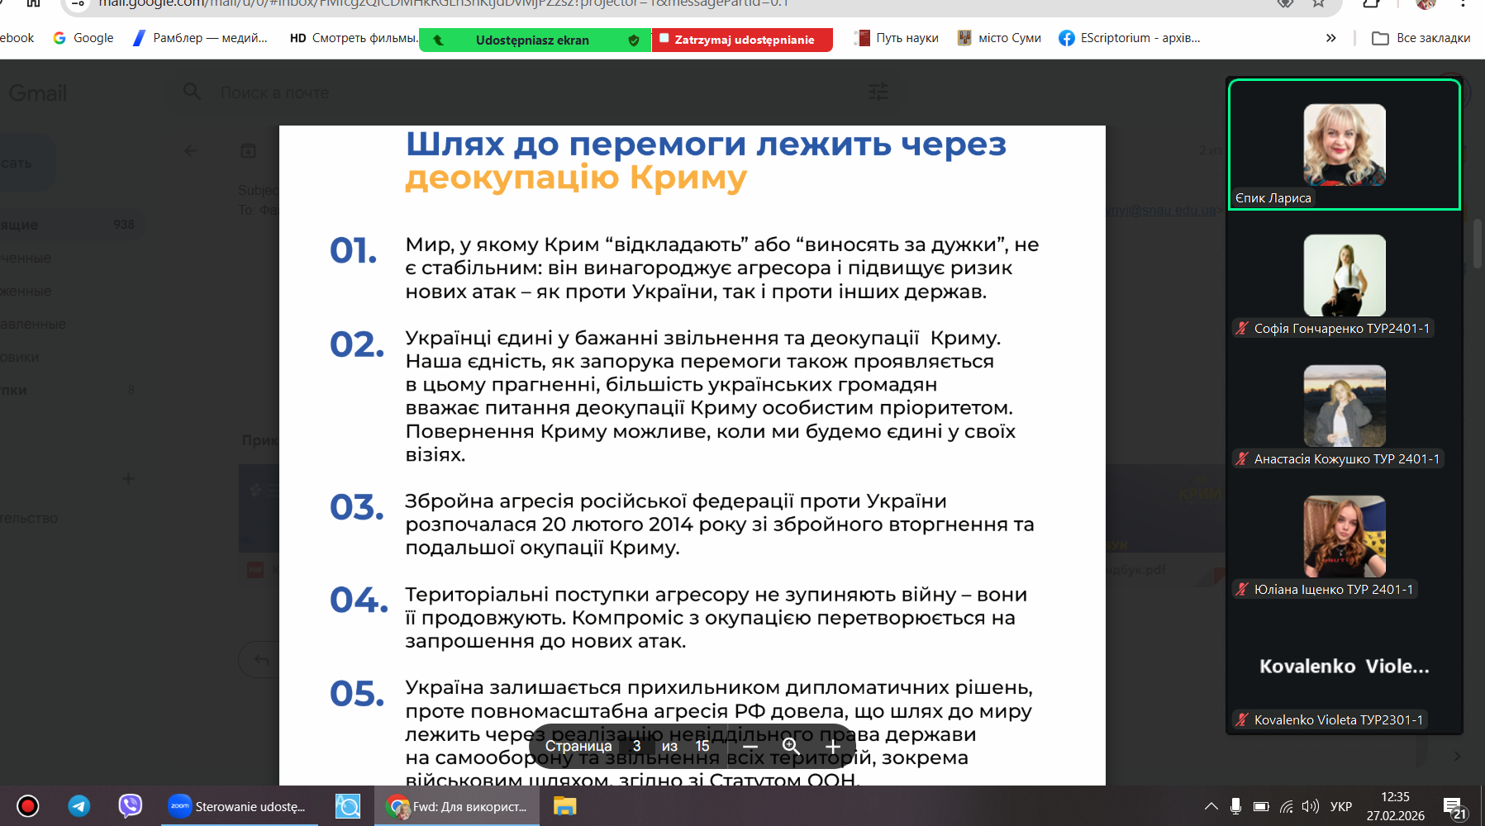This screenshot has width=1485, height=826.
Task: Zoom out the PDF with minus button
Action: 750,747
